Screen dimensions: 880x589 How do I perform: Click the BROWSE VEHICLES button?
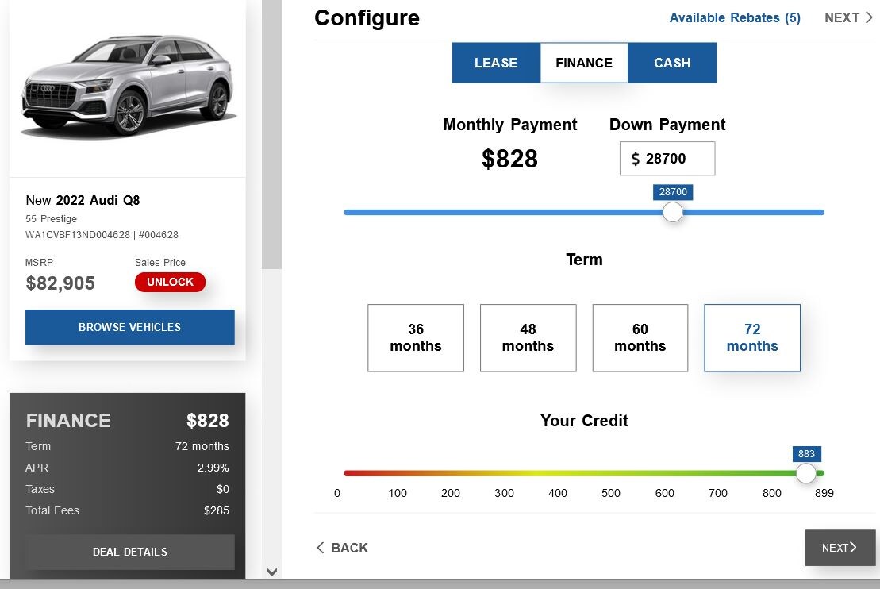(x=129, y=327)
